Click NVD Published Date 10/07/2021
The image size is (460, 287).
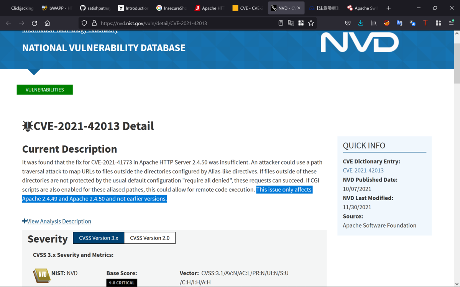357,189
